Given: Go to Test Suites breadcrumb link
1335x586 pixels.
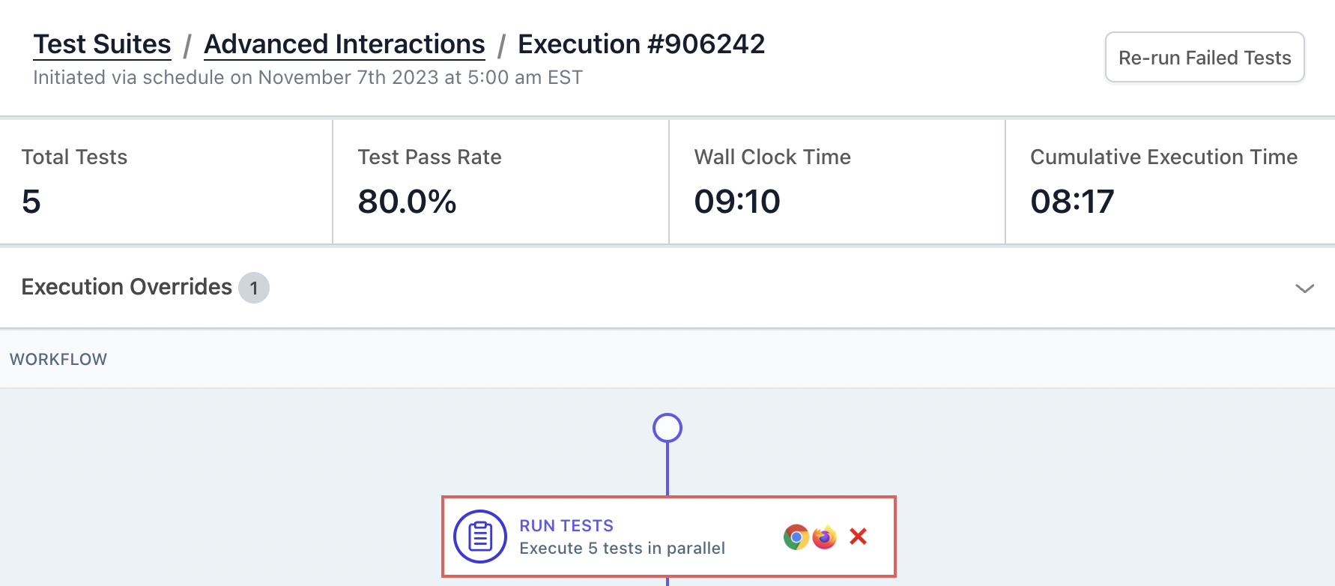Looking at the screenshot, I should [103, 44].
